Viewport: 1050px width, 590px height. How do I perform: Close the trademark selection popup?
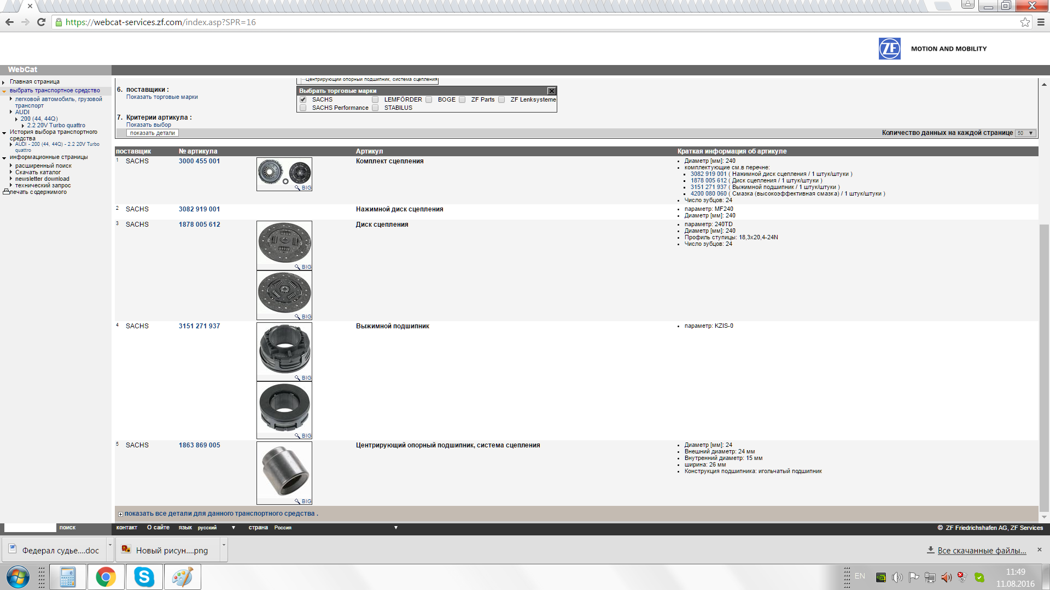point(551,91)
